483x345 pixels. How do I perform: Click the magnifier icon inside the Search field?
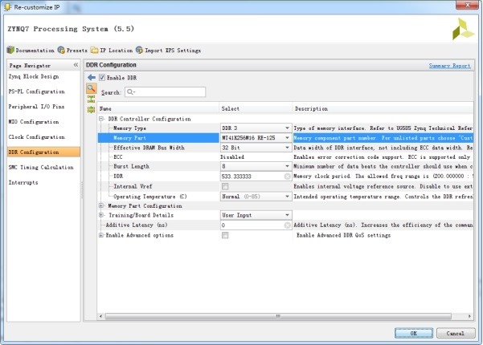click(130, 92)
